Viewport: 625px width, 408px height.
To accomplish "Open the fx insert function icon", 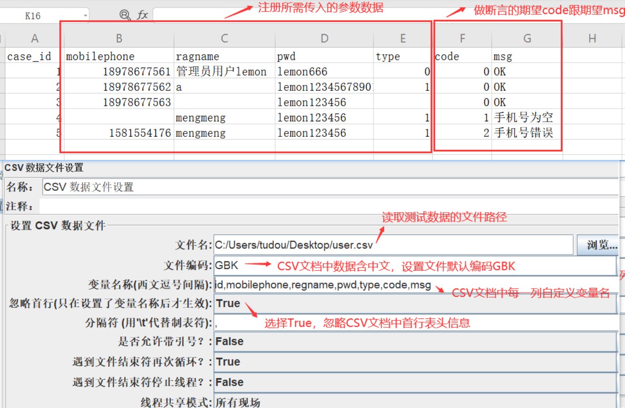I will click(x=142, y=15).
